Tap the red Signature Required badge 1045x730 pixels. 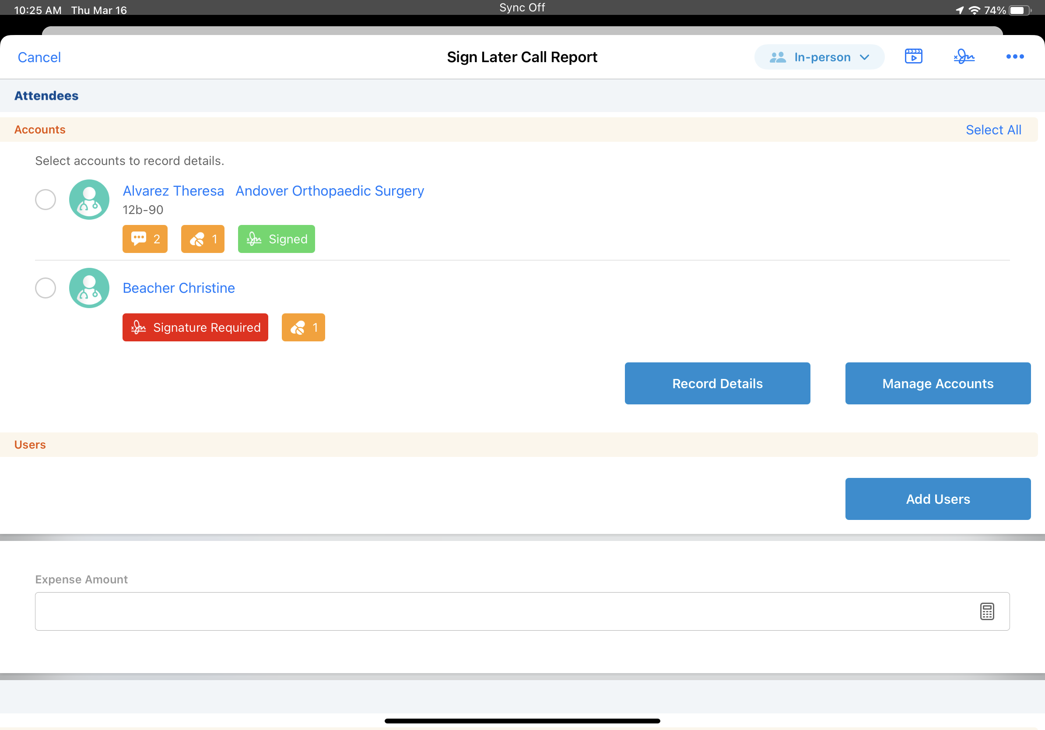click(x=195, y=327)
